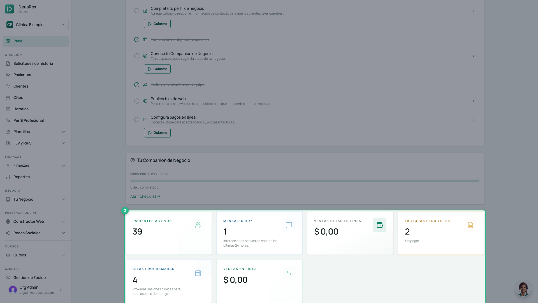Expand the Constructor Web menu
Screen dimensions: 538x303
click(36, 222)
